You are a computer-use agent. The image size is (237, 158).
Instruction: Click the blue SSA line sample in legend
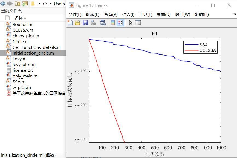point(192,45)
